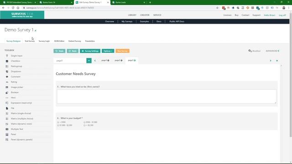Open the page selector dropdown arrow
Viewport: 292px width, 164px height.
tap(89, 61)
